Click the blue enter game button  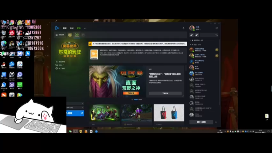[x=73, y=113]
